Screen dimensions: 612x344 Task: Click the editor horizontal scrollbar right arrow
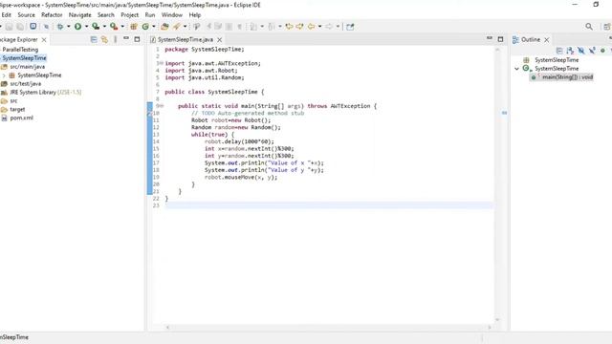pos(490,327)
